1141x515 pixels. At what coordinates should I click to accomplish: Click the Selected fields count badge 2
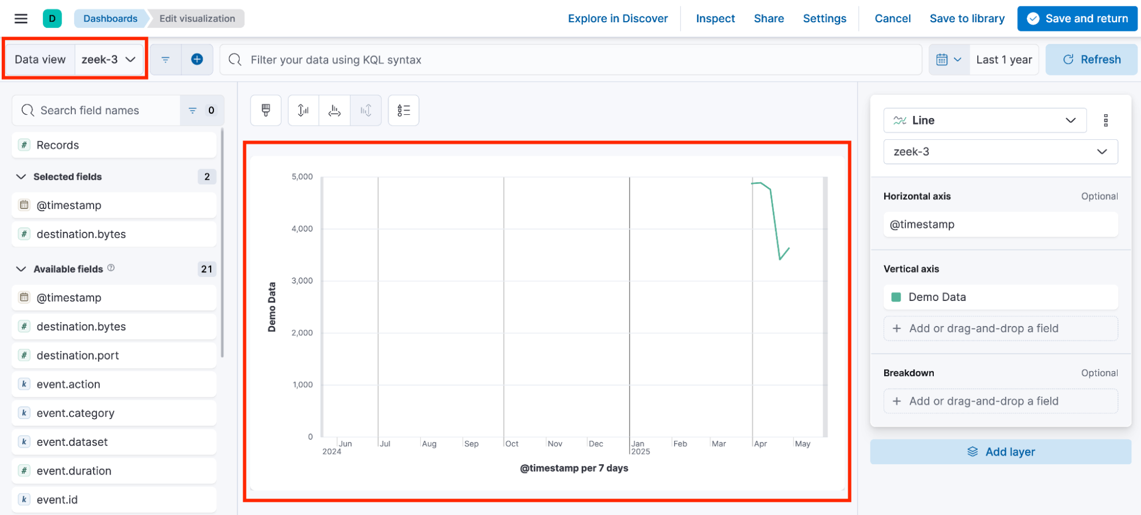(207, 176)
